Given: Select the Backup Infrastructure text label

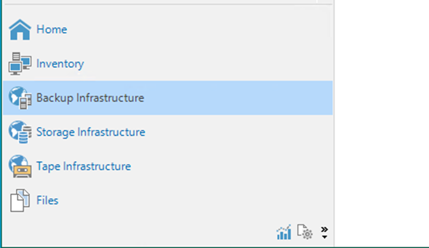Looking at the screenshot, I should pos(90,98).
